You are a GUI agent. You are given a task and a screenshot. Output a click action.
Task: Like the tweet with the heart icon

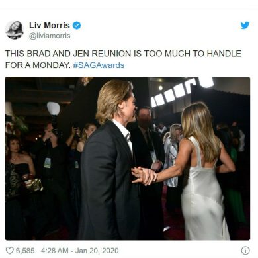click(10, 251)
